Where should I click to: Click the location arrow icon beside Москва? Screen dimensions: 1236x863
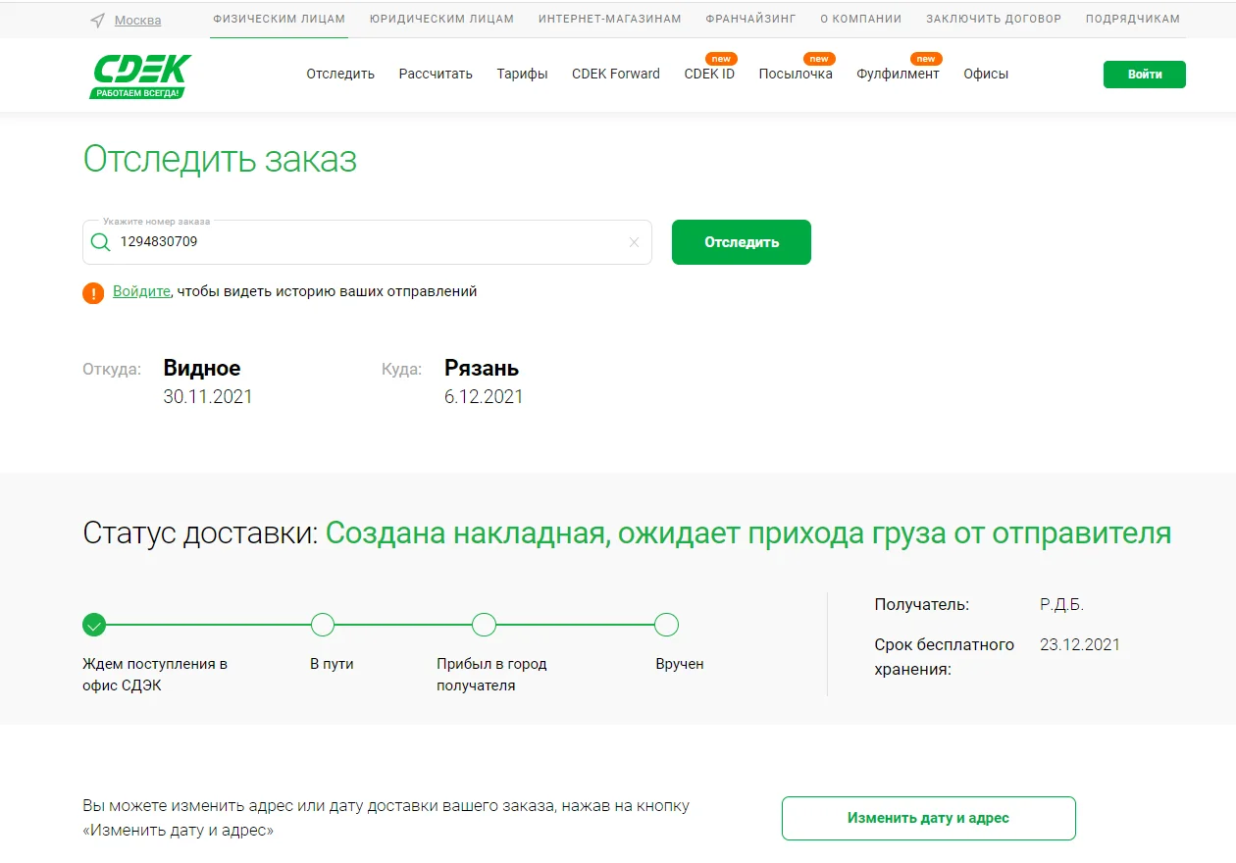(97, 21)
